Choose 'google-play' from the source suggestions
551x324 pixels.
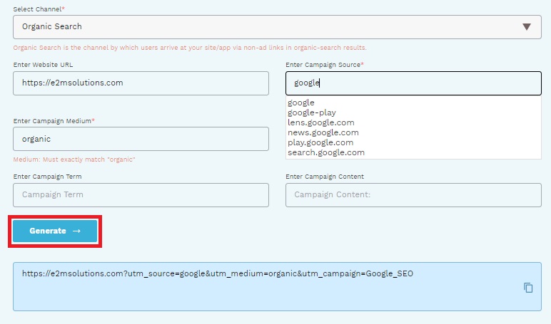pyautogui.click(x=312, y=113)
